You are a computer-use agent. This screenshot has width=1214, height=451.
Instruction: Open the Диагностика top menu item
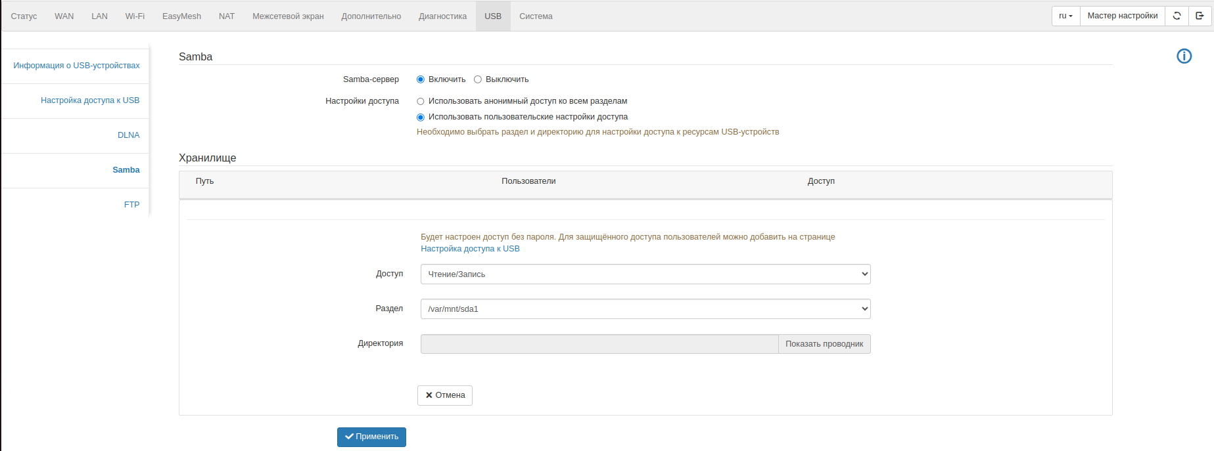tap(442, 16)
